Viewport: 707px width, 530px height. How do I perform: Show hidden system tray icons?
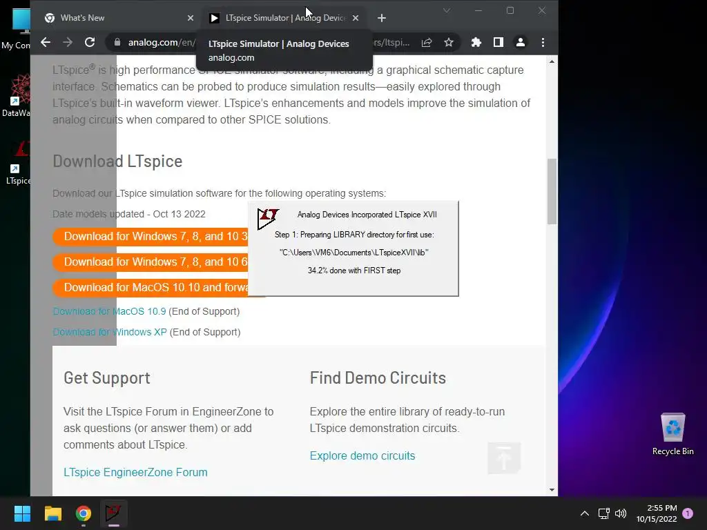(x=584, y=513)
